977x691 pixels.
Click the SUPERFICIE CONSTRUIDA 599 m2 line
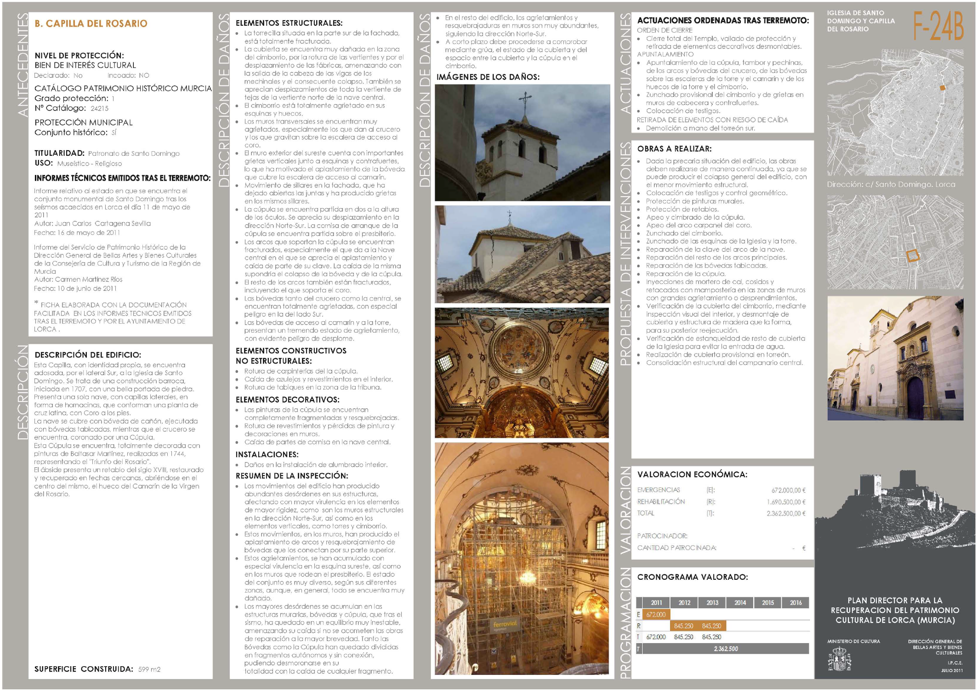click(x=97, y=669)
